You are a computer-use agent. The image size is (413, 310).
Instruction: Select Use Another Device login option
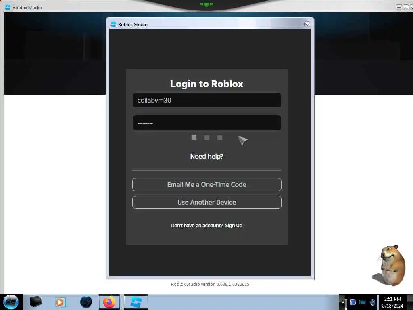[x=207, y=202]
